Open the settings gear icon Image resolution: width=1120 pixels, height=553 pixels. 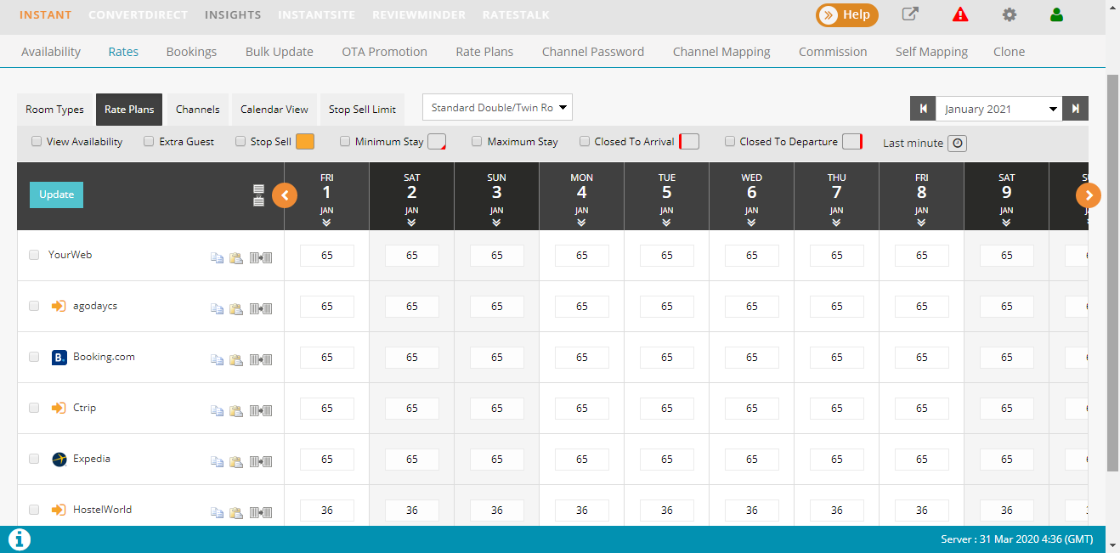pos(1009,14)
